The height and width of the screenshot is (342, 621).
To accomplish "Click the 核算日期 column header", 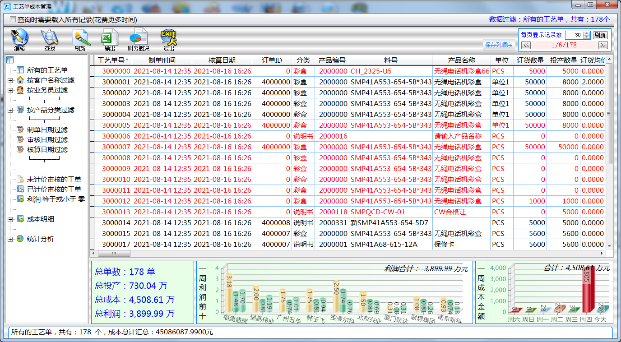I will tap(222, 60).
